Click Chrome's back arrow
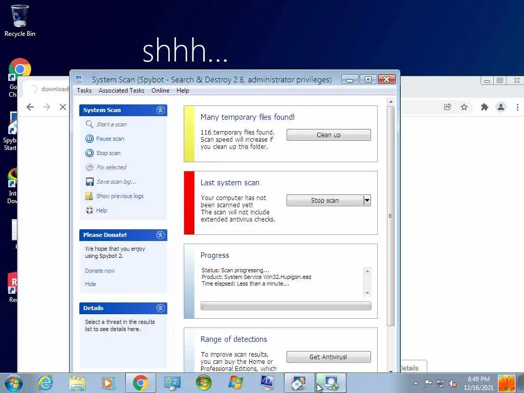 pyautogui.click(x=30, y=107)
